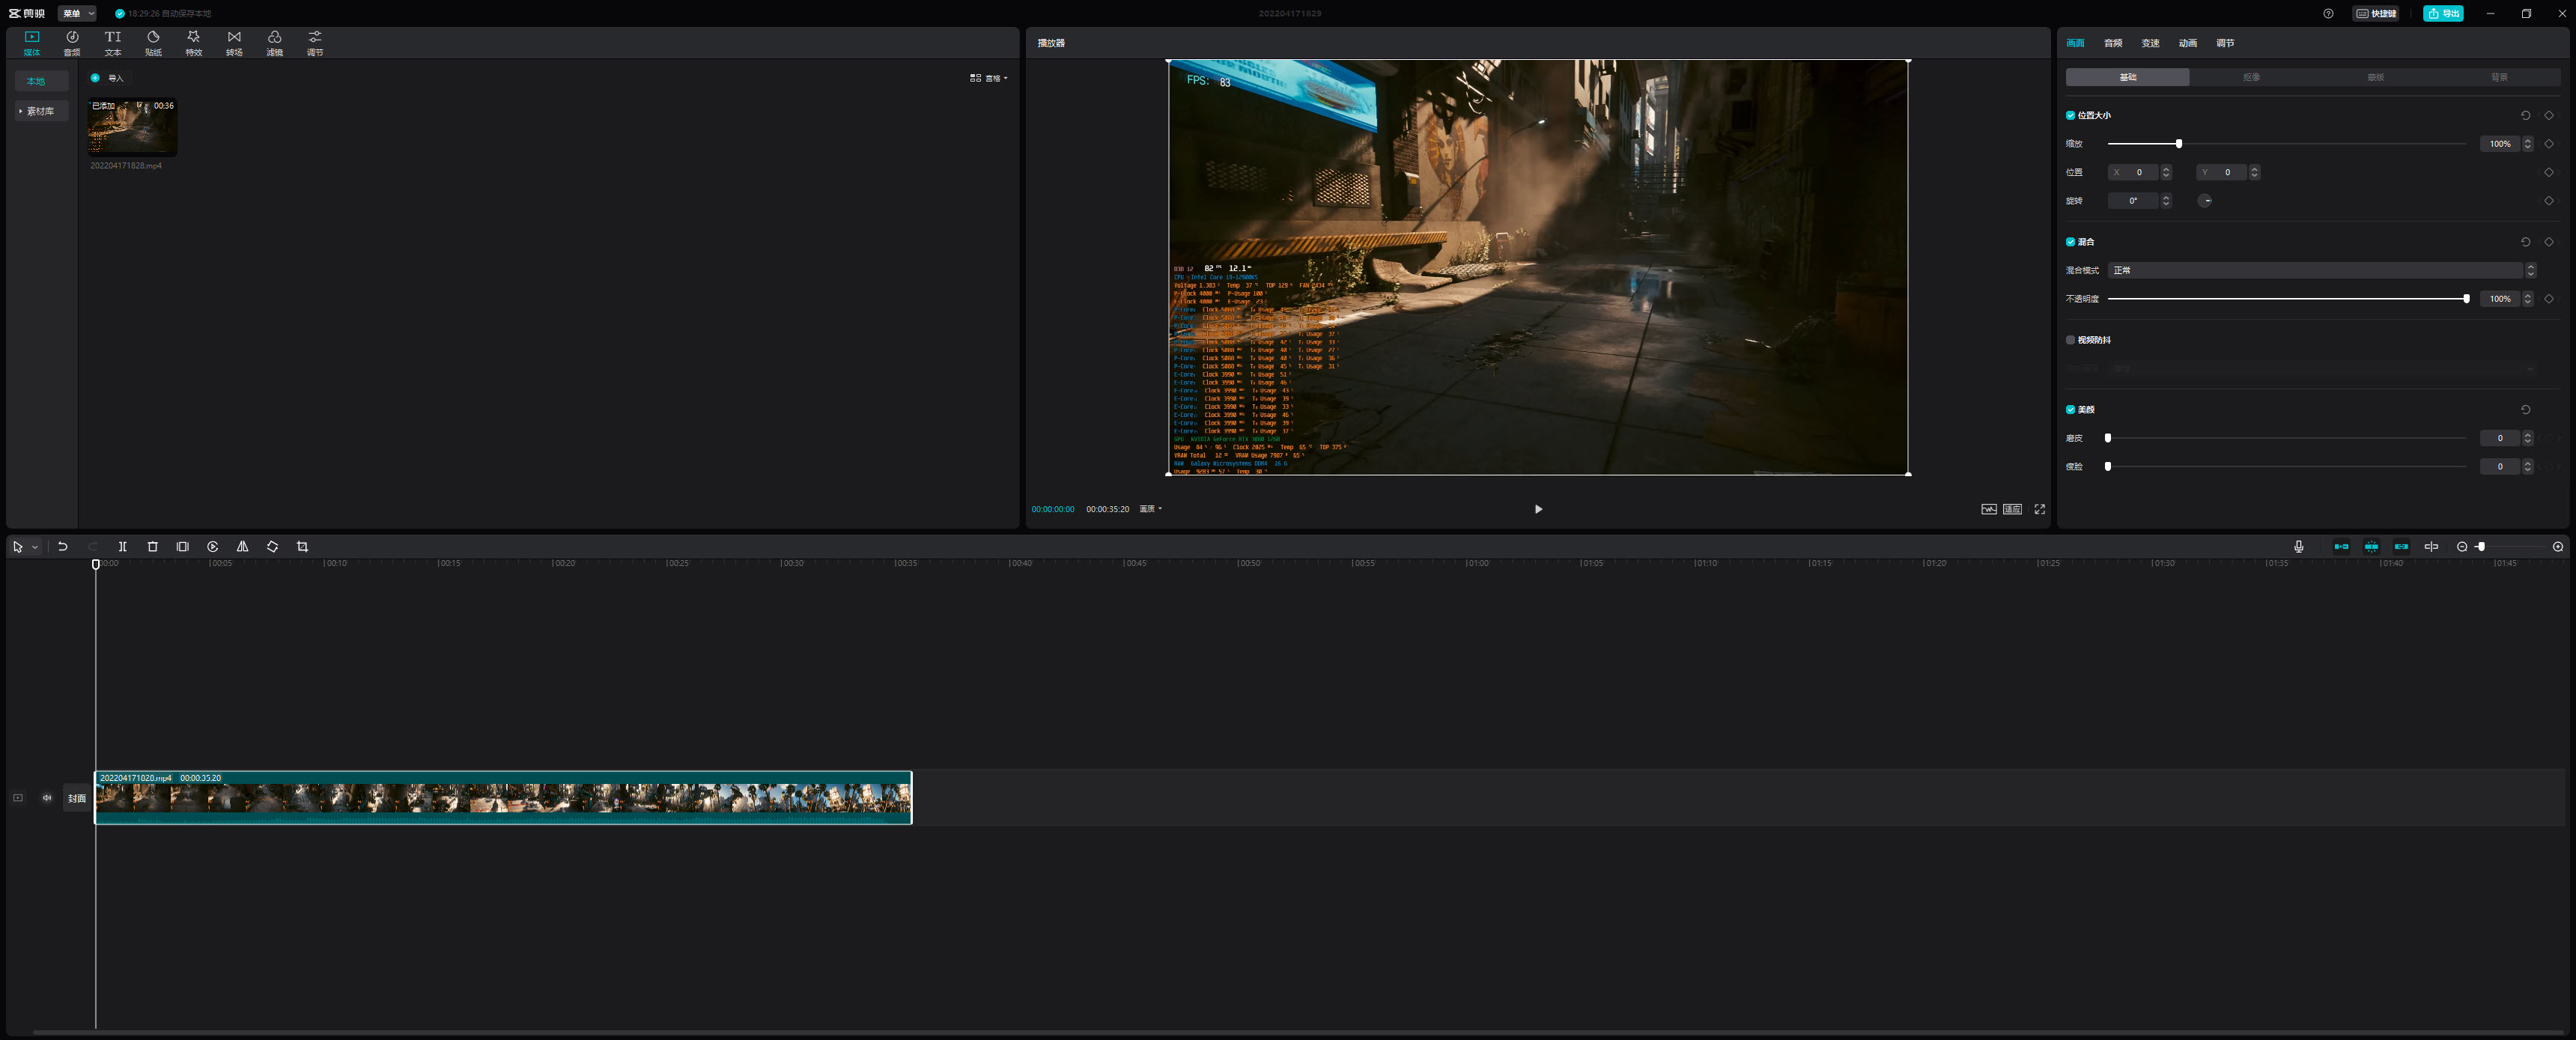Select the undo icon in toolbar

pos(61,546)
